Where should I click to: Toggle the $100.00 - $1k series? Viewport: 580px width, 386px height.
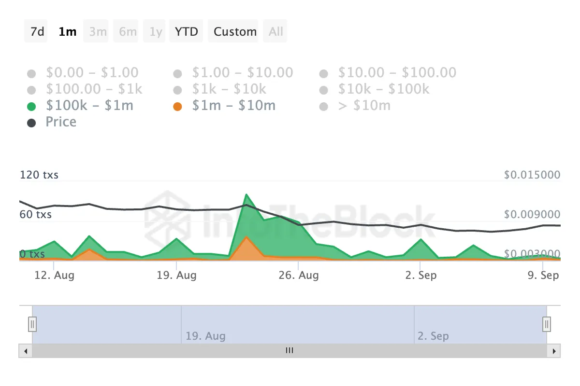pos(85,89)
